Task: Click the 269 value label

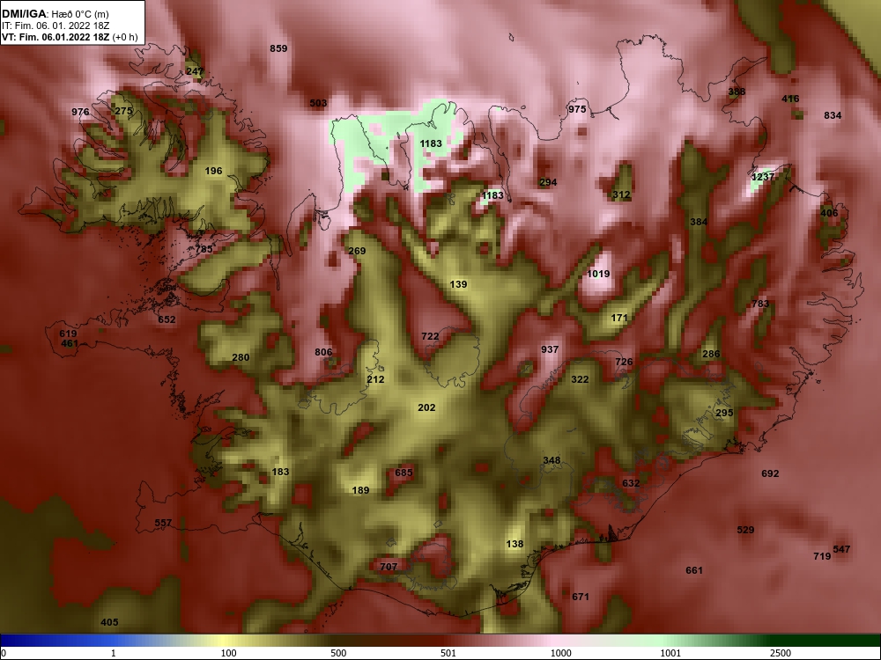Action: (357, 250)
